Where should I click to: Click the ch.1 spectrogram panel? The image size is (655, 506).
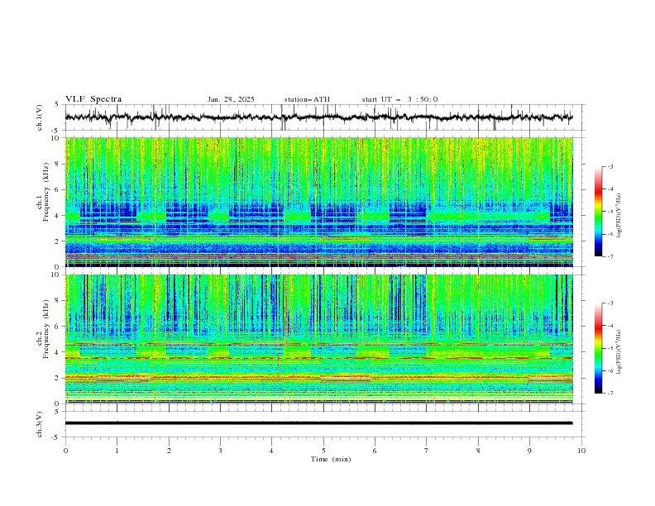point(319,202)
